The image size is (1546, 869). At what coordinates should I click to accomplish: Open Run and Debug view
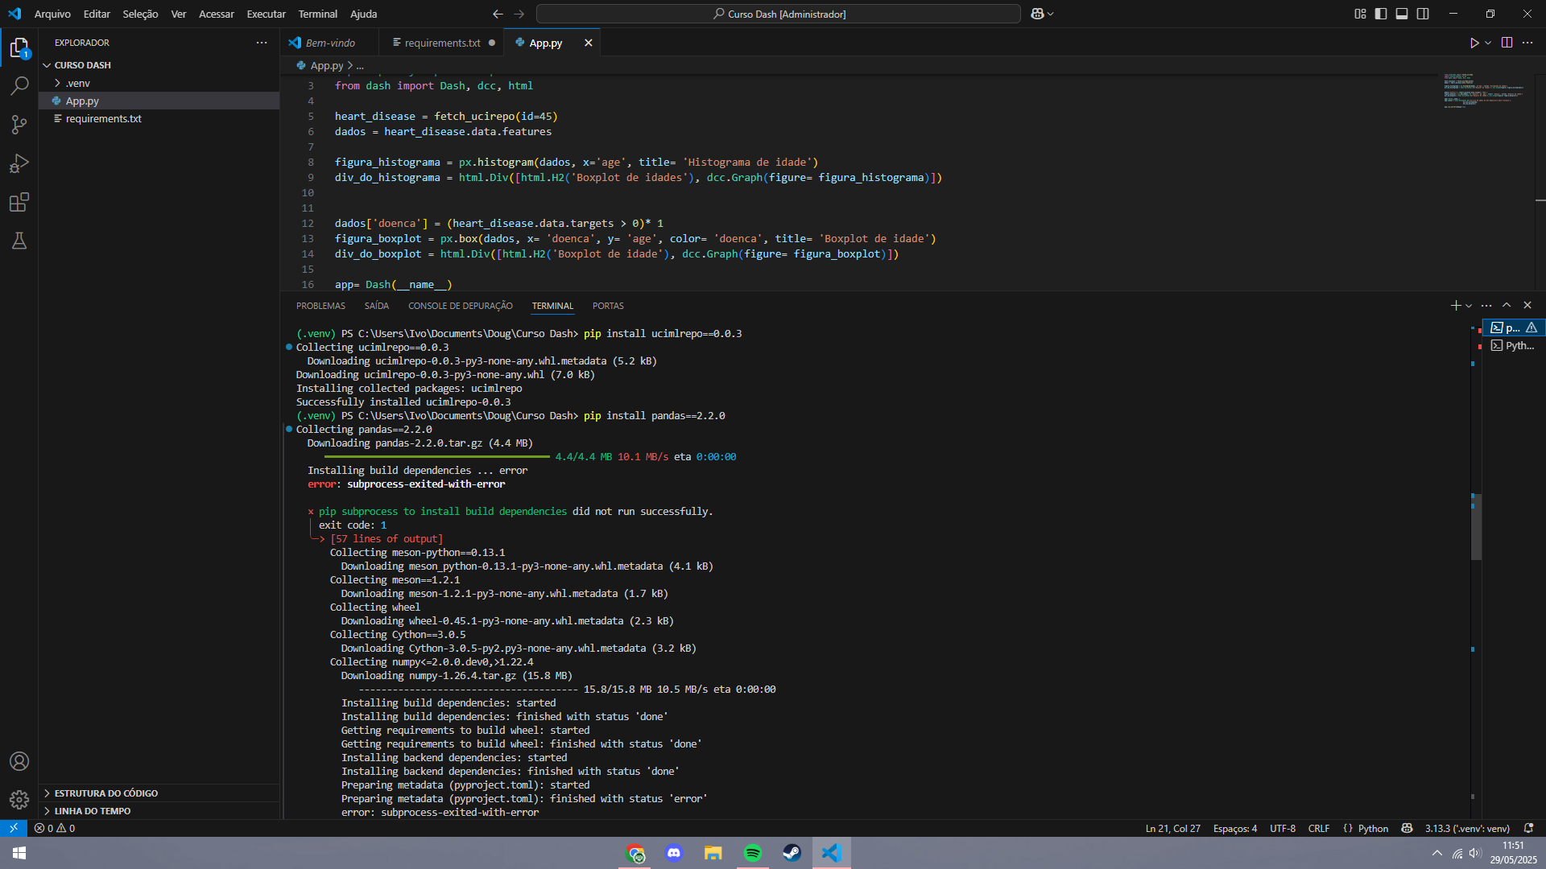point(19,163)
